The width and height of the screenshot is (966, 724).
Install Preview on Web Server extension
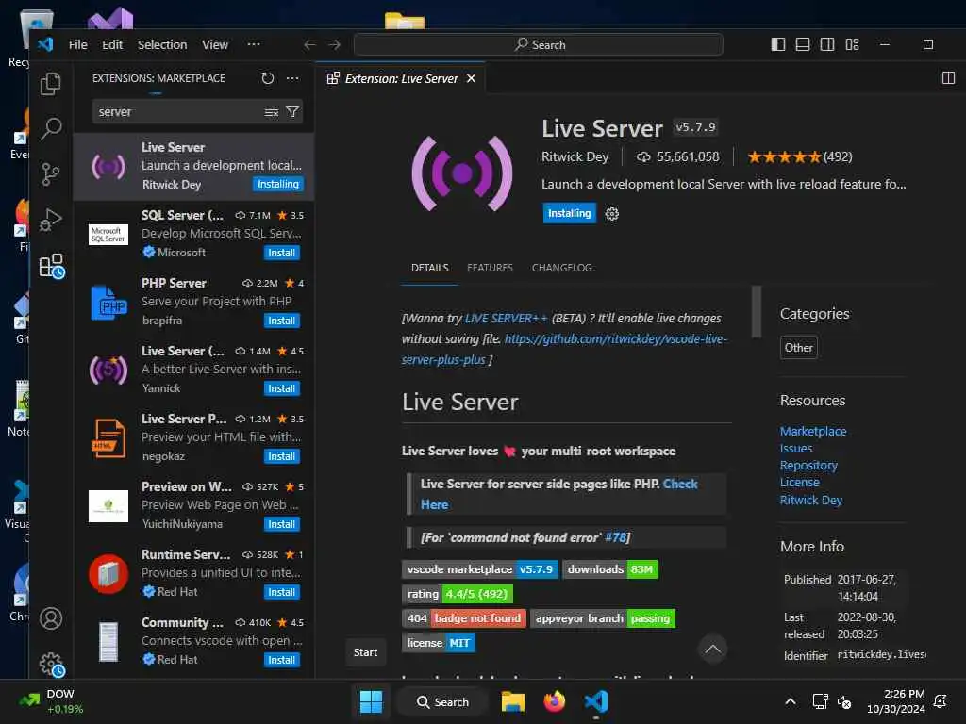(x=281, y=524)
